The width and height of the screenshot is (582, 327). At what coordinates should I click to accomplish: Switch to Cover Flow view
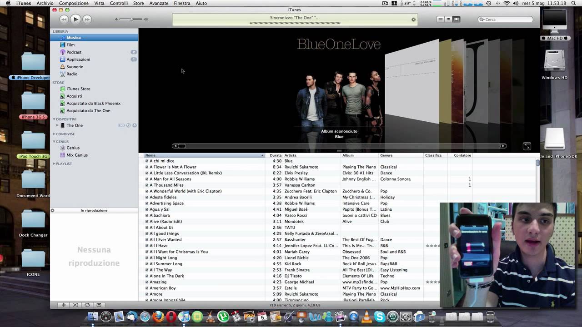tap(456, 19)
